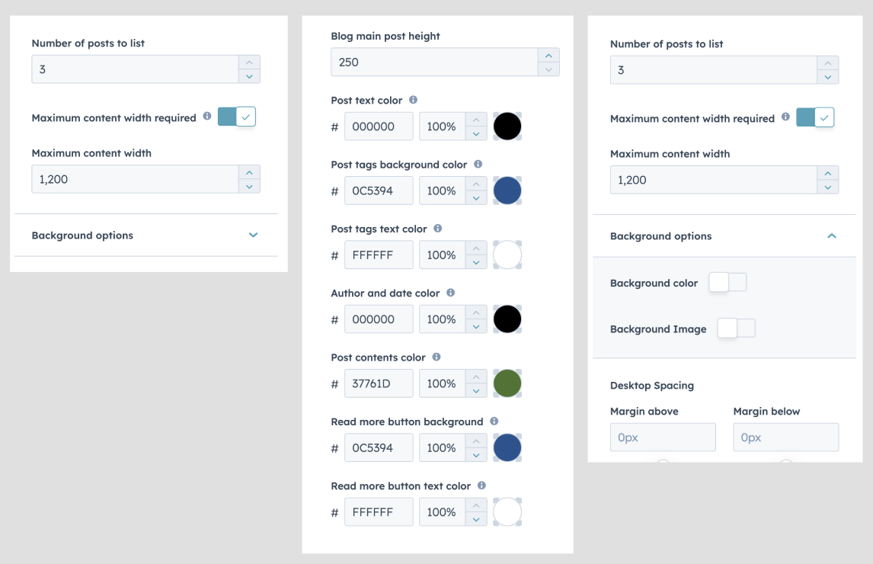Expand Background options in left panel
The width and height of the screenshot is (873, 564).
pos(253,236)
